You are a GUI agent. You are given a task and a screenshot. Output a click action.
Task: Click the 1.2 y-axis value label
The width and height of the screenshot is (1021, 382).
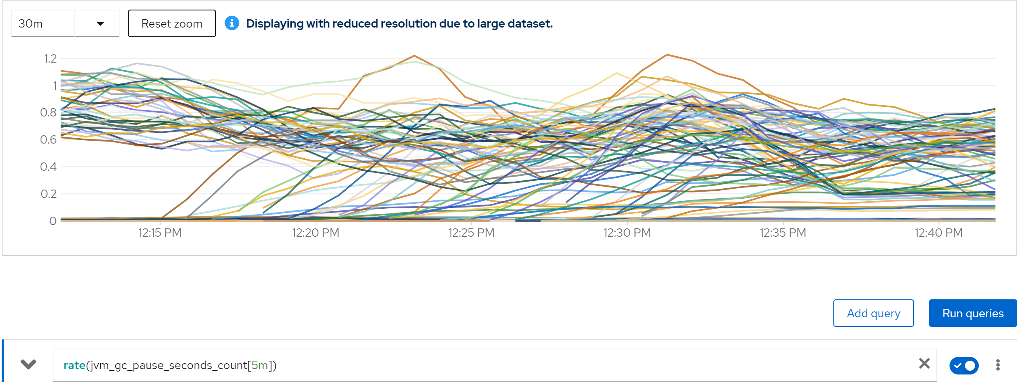pyautogui.click(x=50, y=59)
